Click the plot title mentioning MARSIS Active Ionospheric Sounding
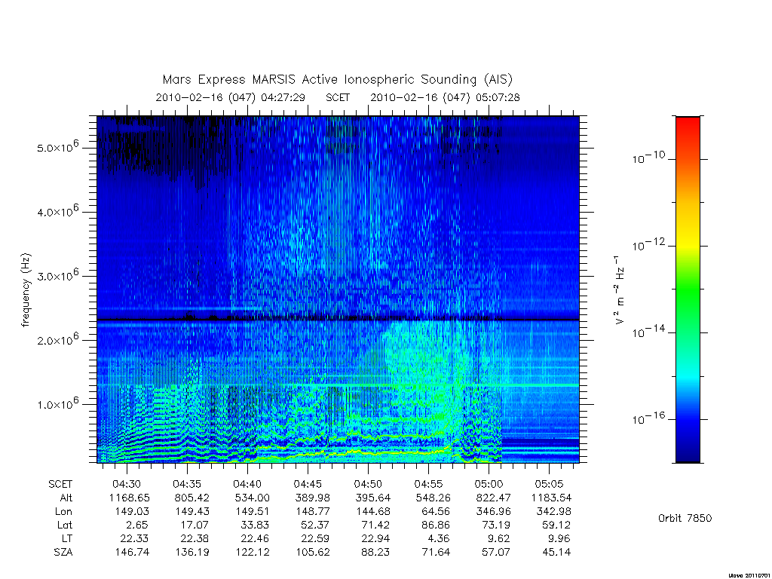The width and height of the screenshot is (772, 579). pyautogui.click(x=338, y=79)
